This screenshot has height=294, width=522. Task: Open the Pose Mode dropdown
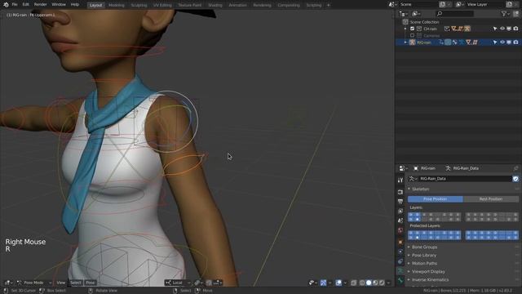coord(34,283)
